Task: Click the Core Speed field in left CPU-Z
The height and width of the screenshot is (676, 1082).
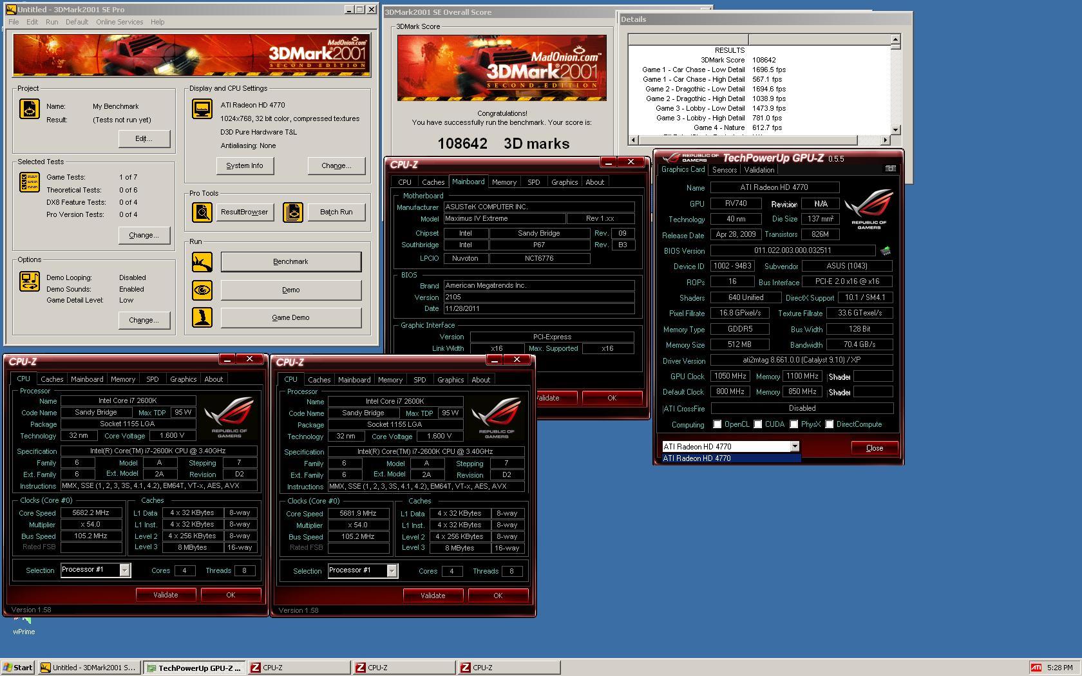Action: tap(91, 513)
